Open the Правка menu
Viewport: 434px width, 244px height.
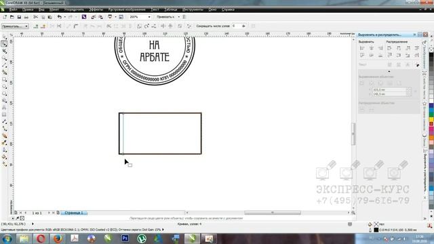[28, 9]
